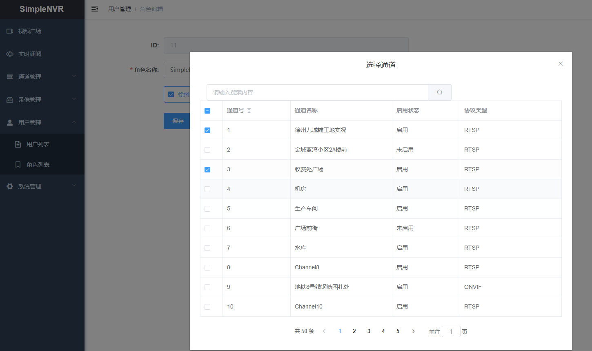Click the 用户管理 person icon
592x351 pixels.
tap(10, 123)
